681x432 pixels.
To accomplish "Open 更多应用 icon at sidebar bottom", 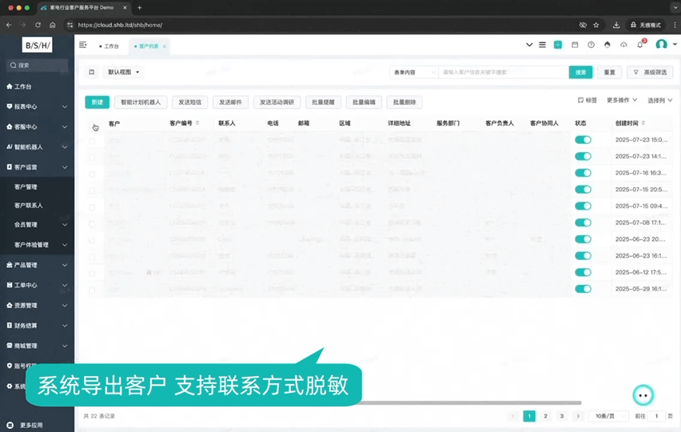I will point(10,425).
